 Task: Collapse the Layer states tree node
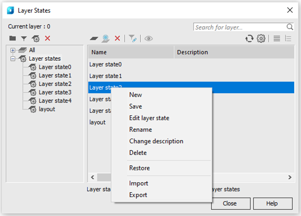(13, 58)
